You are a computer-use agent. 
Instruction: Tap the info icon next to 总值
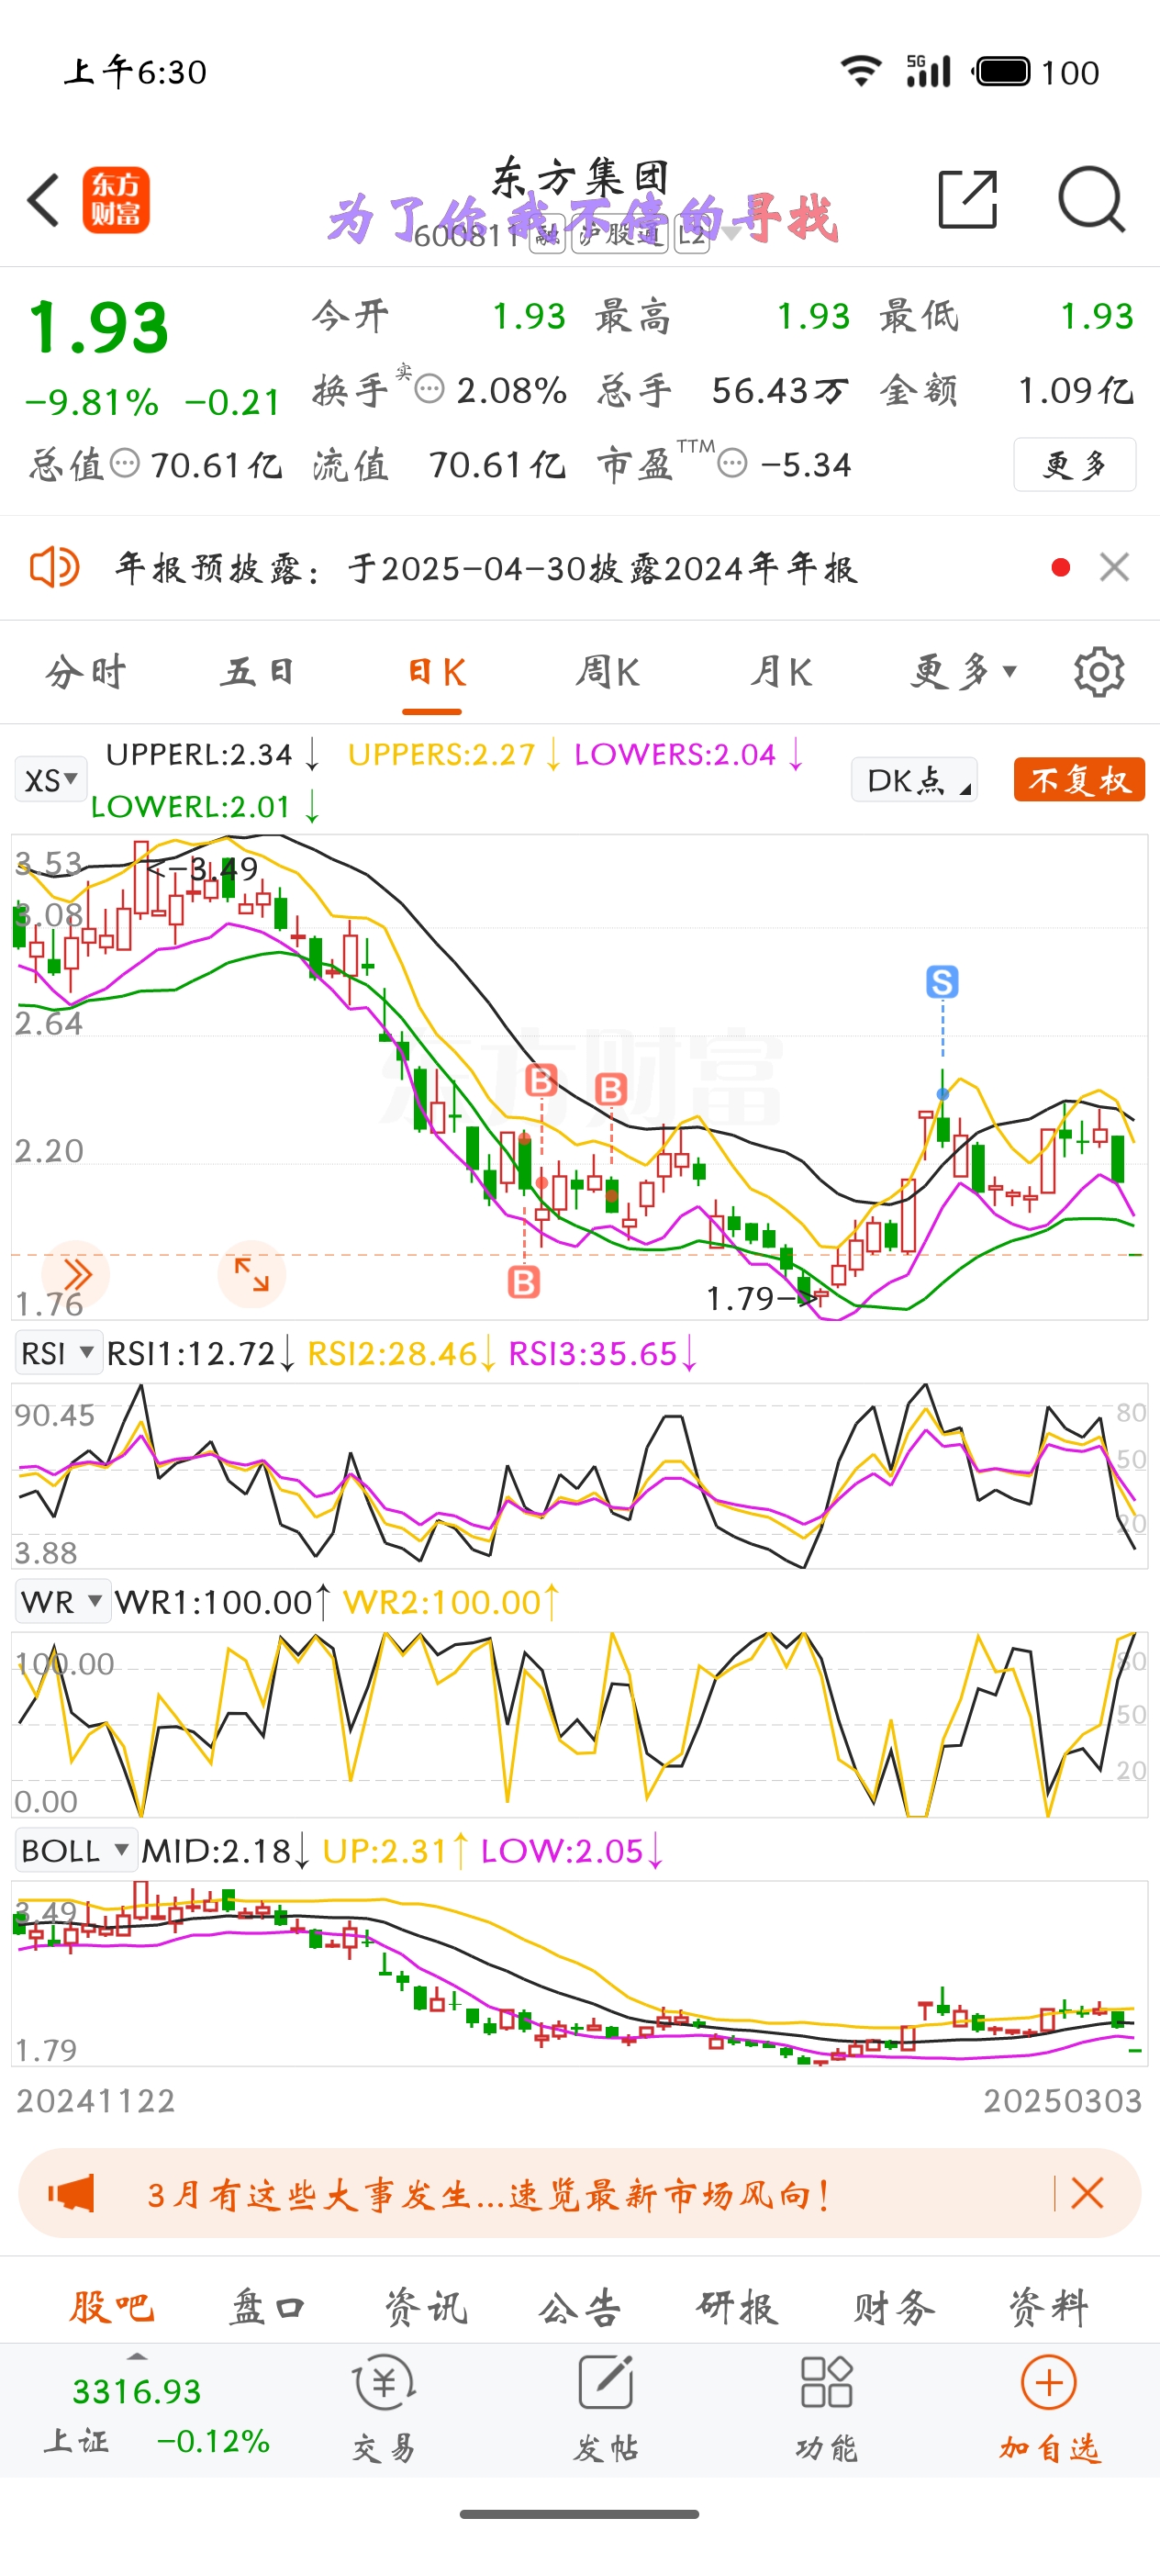pos(125,463)
